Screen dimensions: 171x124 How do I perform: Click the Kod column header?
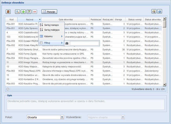(11, 19)
